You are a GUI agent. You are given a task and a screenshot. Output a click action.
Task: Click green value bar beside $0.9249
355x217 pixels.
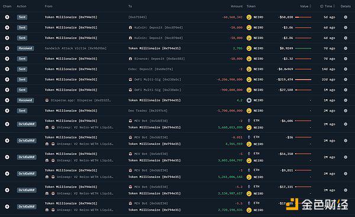click(303, 48)
